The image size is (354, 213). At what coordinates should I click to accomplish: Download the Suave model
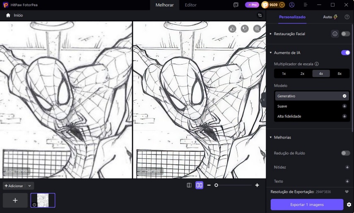(344, 106)
